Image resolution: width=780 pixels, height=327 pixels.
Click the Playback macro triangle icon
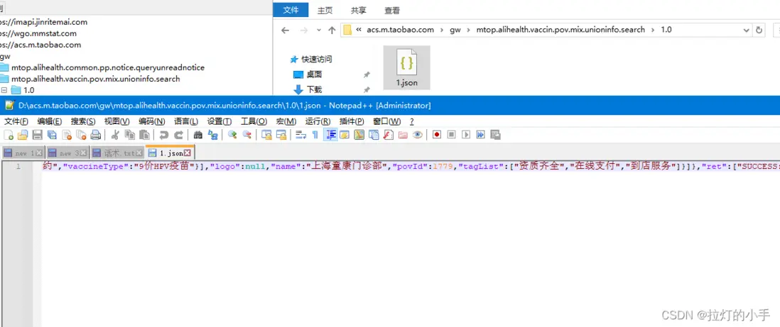click(465, 135)
